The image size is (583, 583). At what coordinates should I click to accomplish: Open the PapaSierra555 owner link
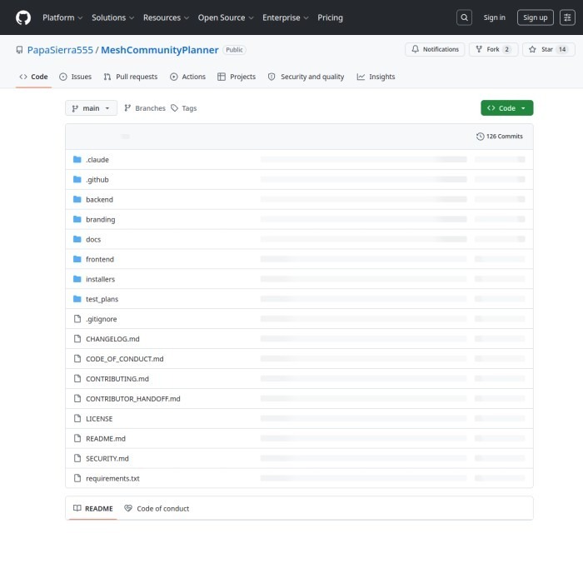coord(60,50)
